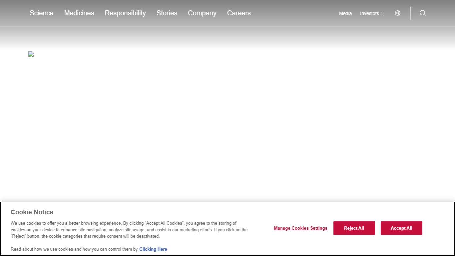Viewport: 455px width, 256px height.
Task: Go to the Careers section
Action: point(239,13)
